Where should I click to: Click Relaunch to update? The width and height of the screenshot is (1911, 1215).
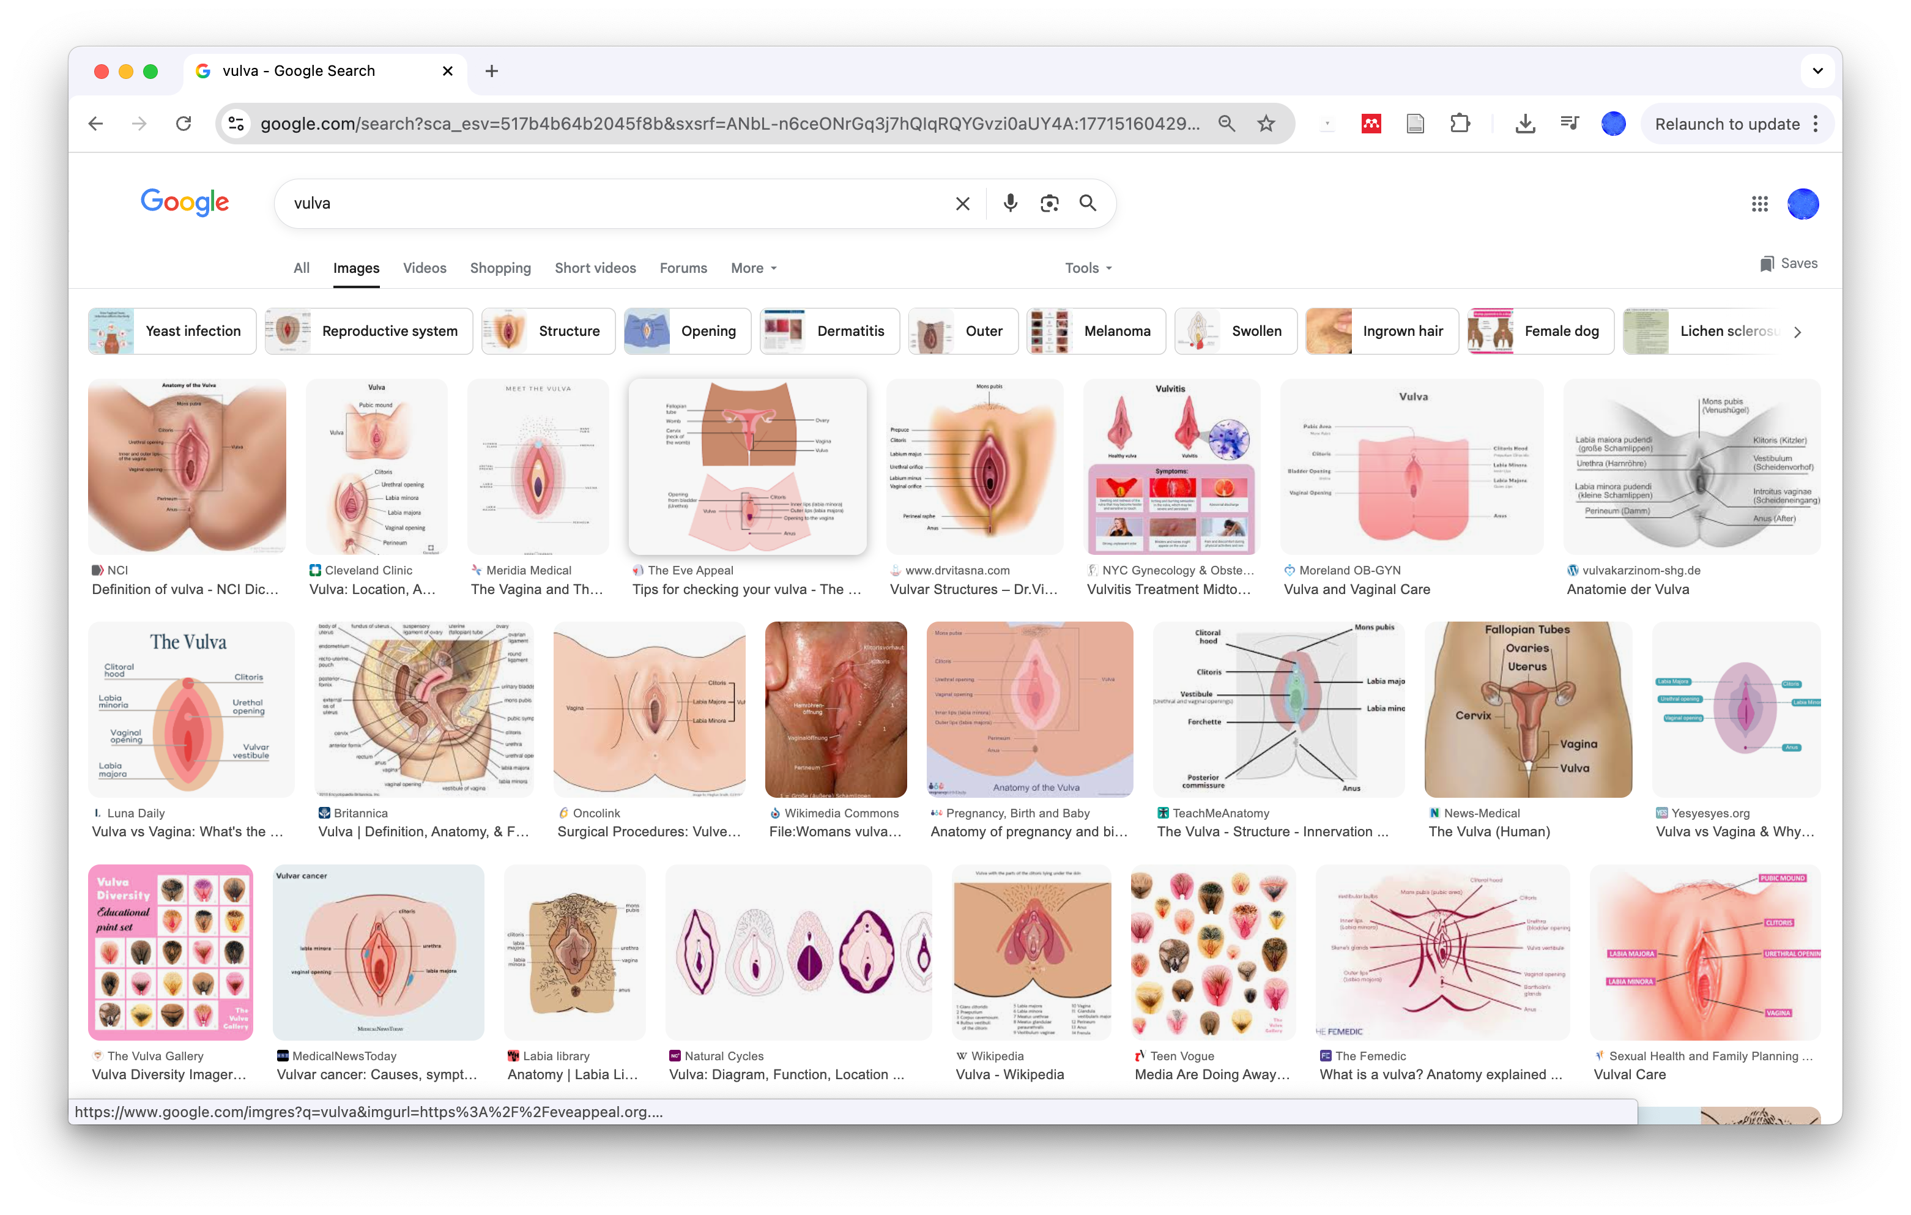(x=1727, y=124)
